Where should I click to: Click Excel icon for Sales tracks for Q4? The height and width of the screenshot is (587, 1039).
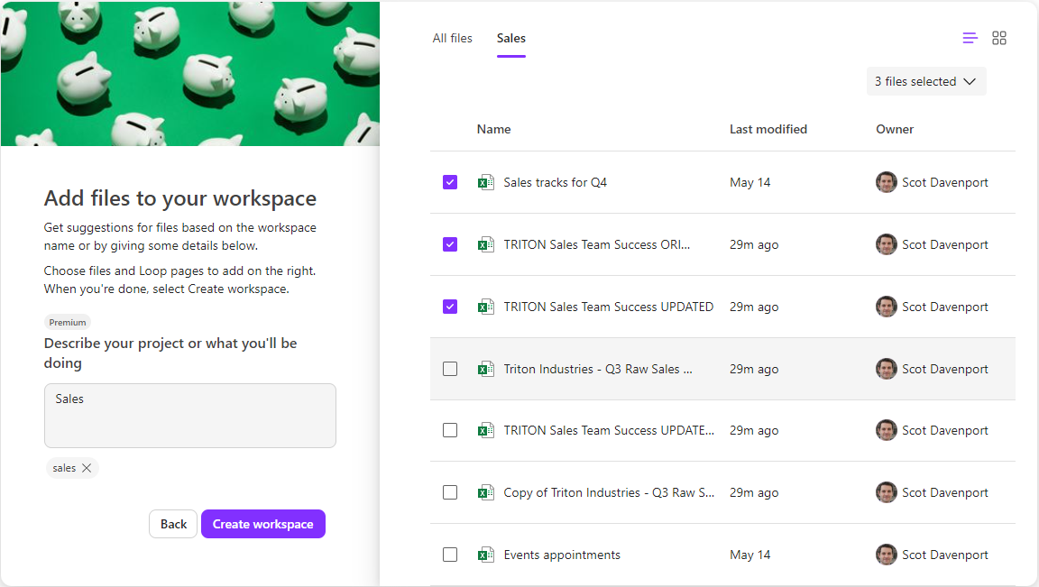click(486, 182)
